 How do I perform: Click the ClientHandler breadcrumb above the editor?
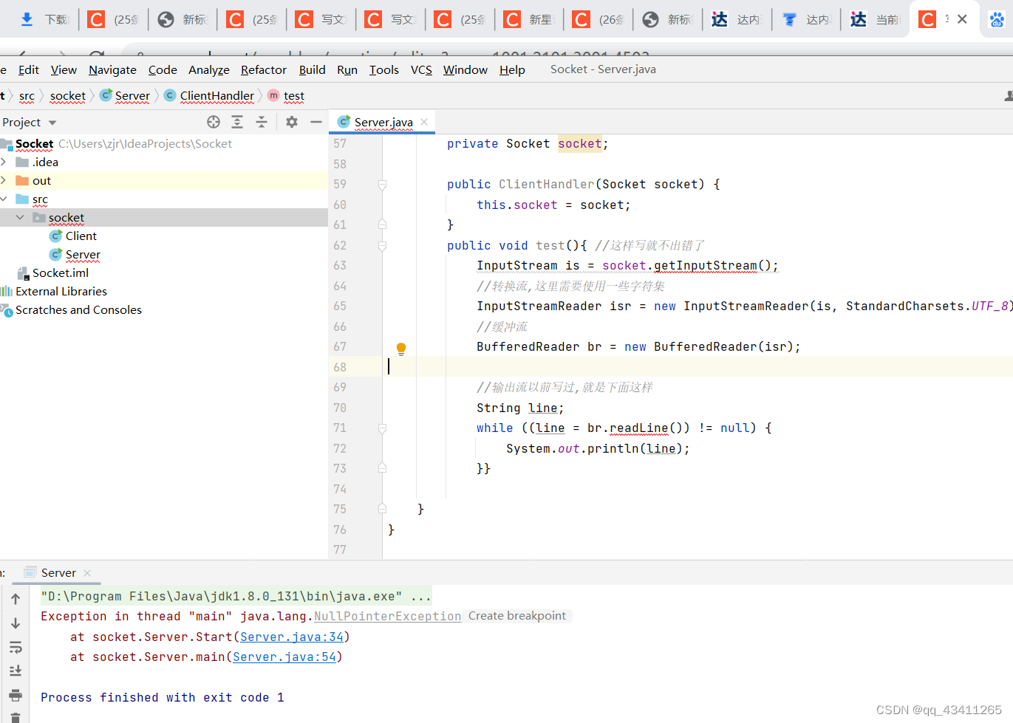216,96
